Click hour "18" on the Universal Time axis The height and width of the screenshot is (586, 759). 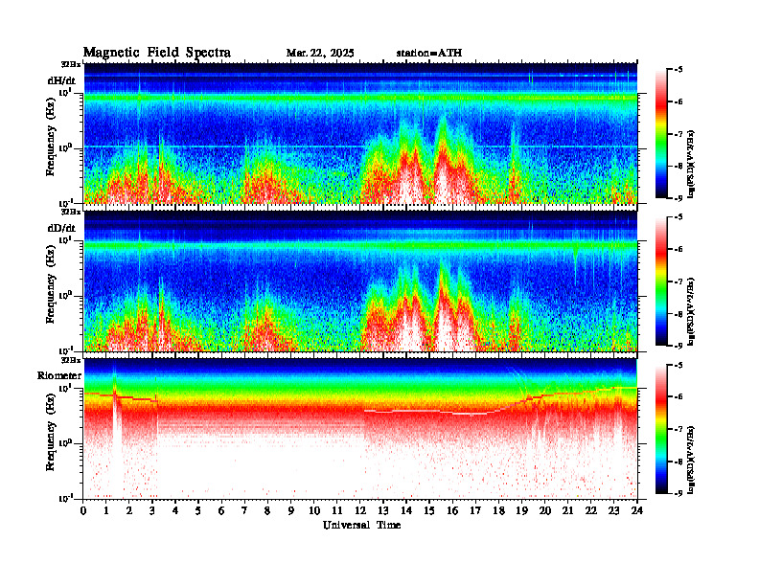pos(498,511)
